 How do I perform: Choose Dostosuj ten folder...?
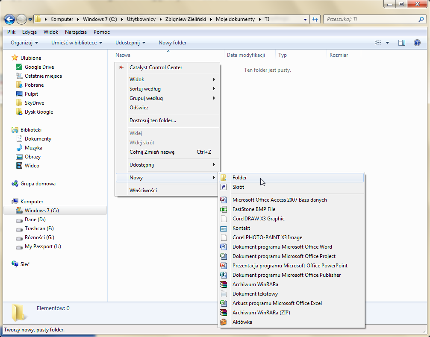(x=167, y=120)
